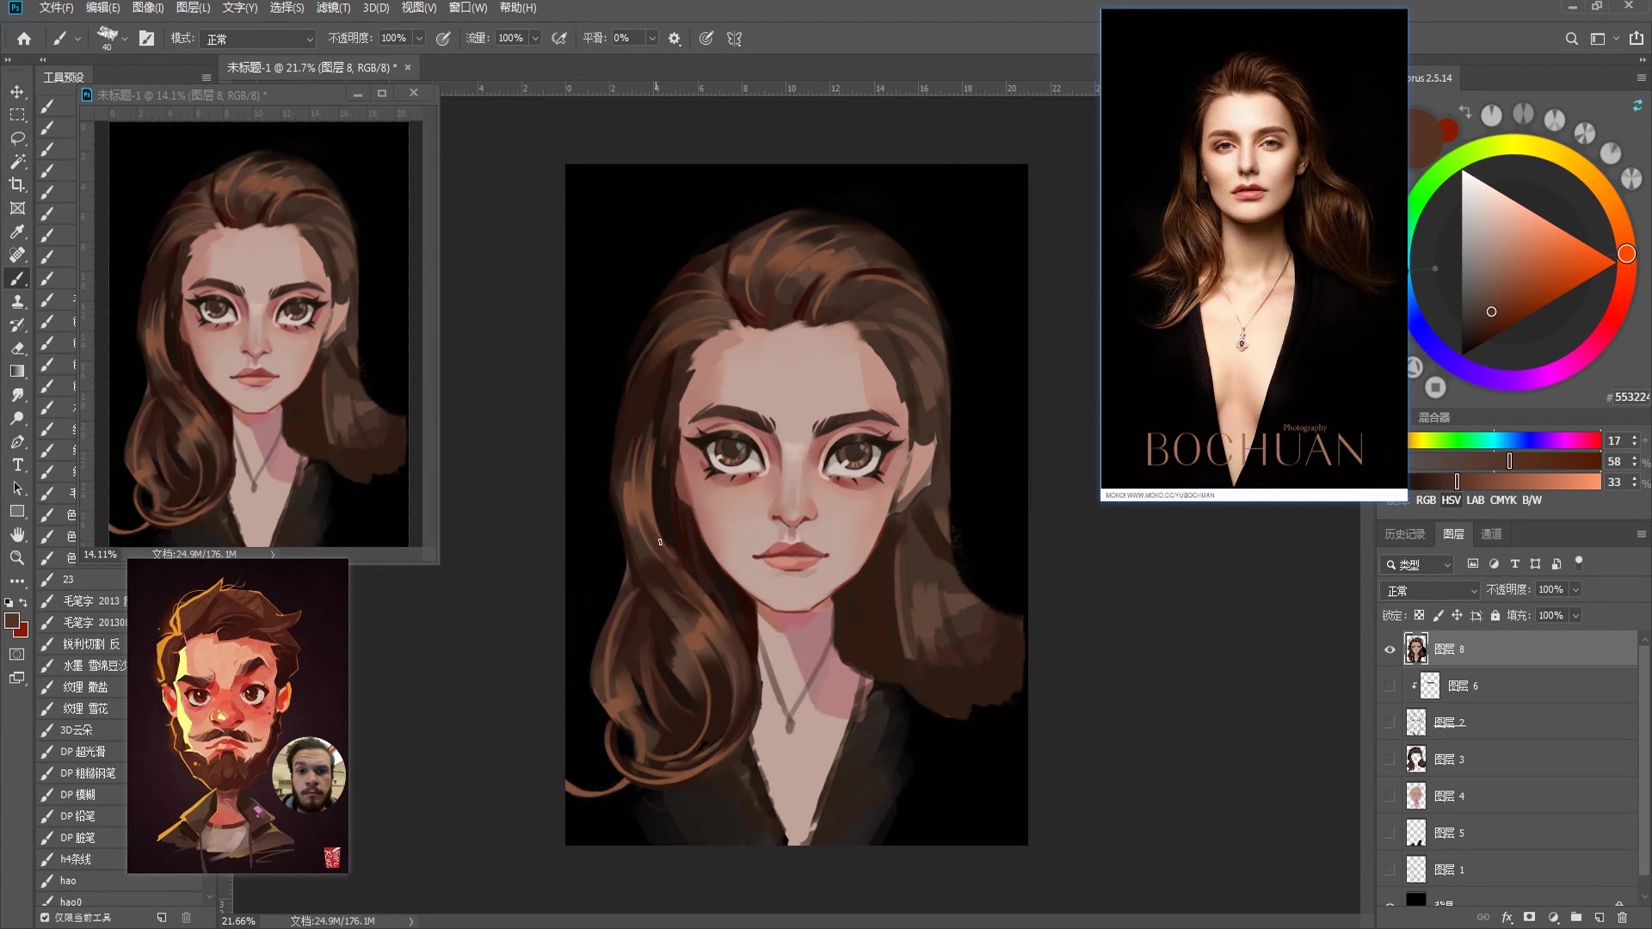Select the Type tool
The height and width of the screenshot is (929, 1652).
[17, 464]
